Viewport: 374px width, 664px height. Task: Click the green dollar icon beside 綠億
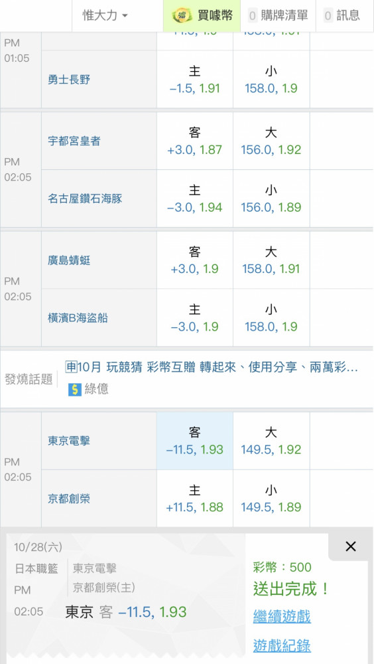point(74,389)
